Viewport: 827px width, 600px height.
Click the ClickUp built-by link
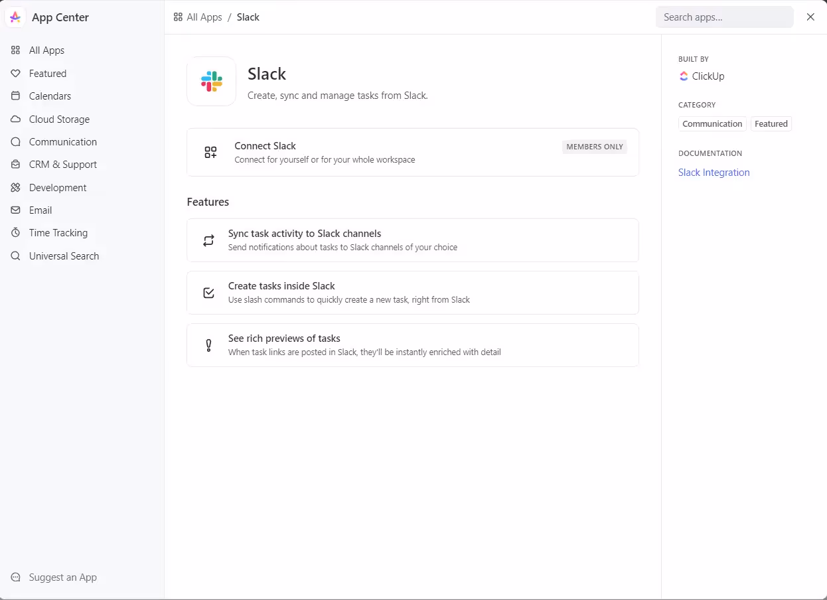[702, 76]
